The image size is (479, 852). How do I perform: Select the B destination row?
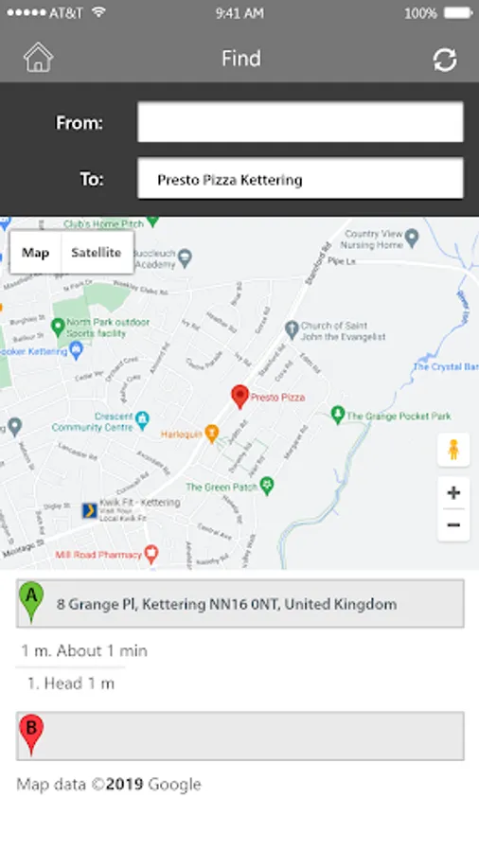point(240,736)
